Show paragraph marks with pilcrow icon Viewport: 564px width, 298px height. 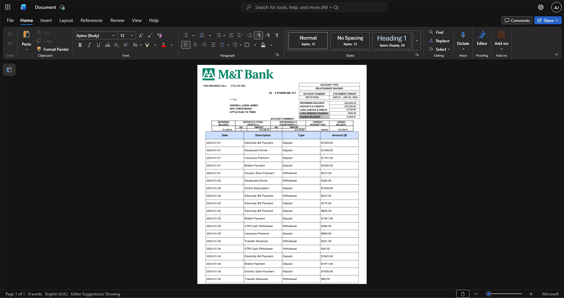point(277,36)
